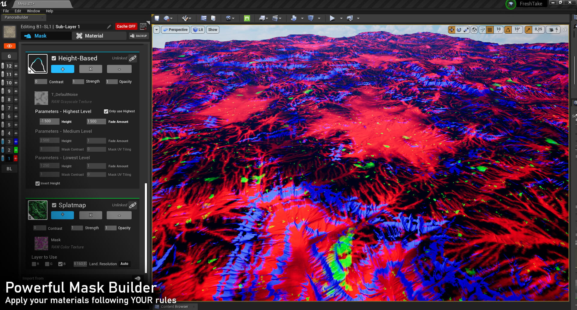Open the Lit view mode dropdown
The image size is (577, 310).
pyautogui.click(x=198, y=30)
